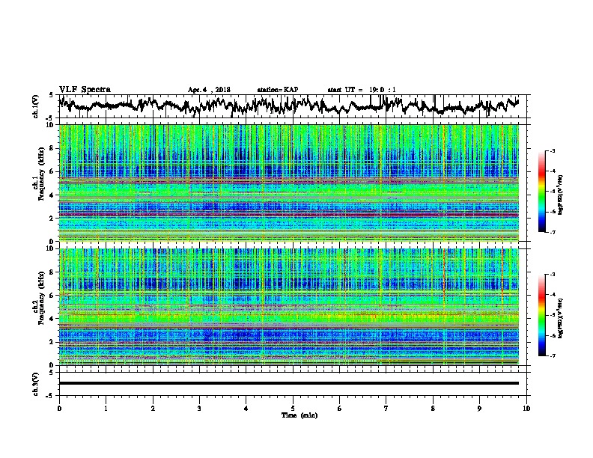Click the "4" kHz tick on ch.1 frequency axis
Image resolution: width=593 pixels, height=458 pixels.
click(52, 195)
